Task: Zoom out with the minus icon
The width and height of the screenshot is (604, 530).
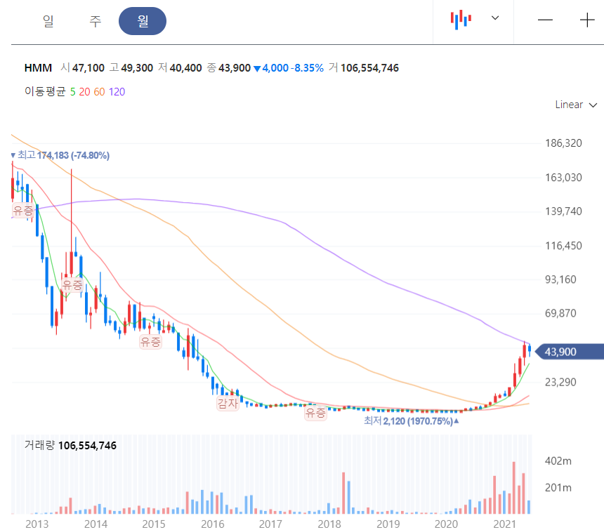Action: pos(545,20)
